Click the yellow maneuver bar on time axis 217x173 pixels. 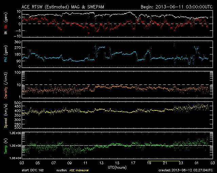pos(162,162)
